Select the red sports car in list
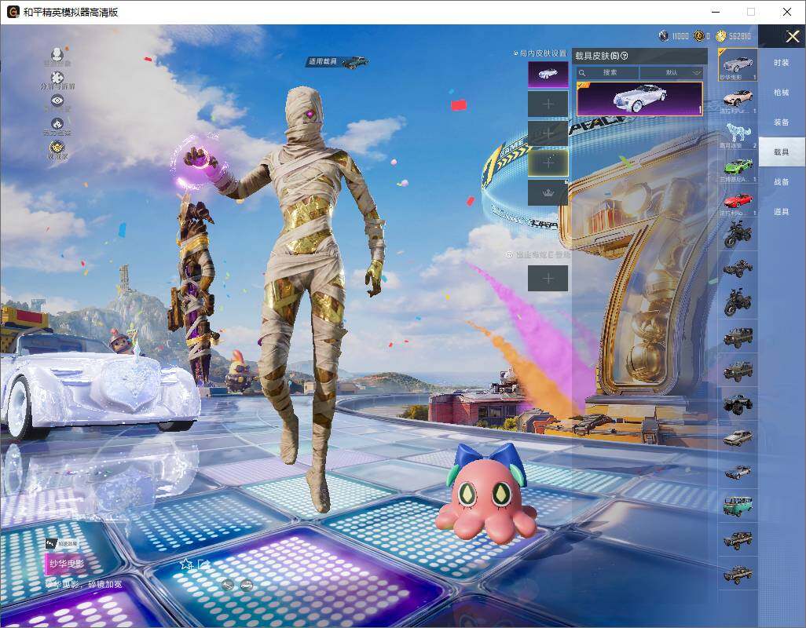The height and width of the screenshot is (628, 806). pos(738,202)
